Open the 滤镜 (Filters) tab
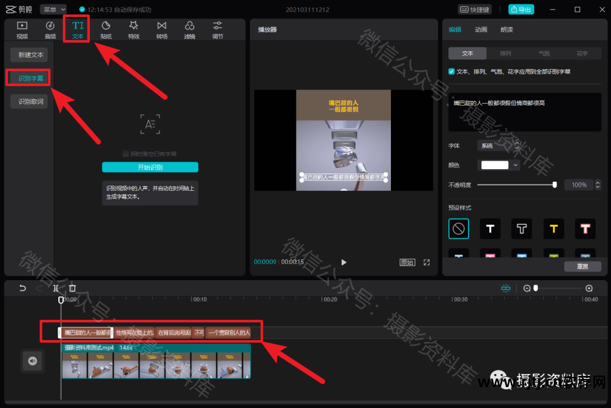611x408 pixels. coord(190,30)
